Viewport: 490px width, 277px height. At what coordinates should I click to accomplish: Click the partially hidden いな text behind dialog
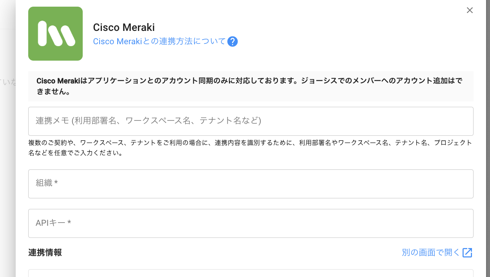point(8,82)
